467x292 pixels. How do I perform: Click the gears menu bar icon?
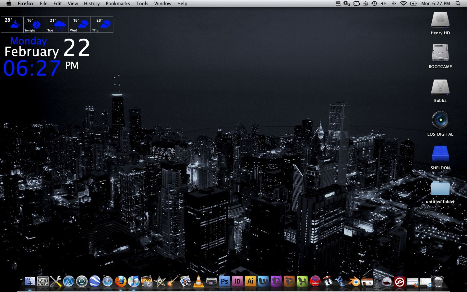point(347,3)
